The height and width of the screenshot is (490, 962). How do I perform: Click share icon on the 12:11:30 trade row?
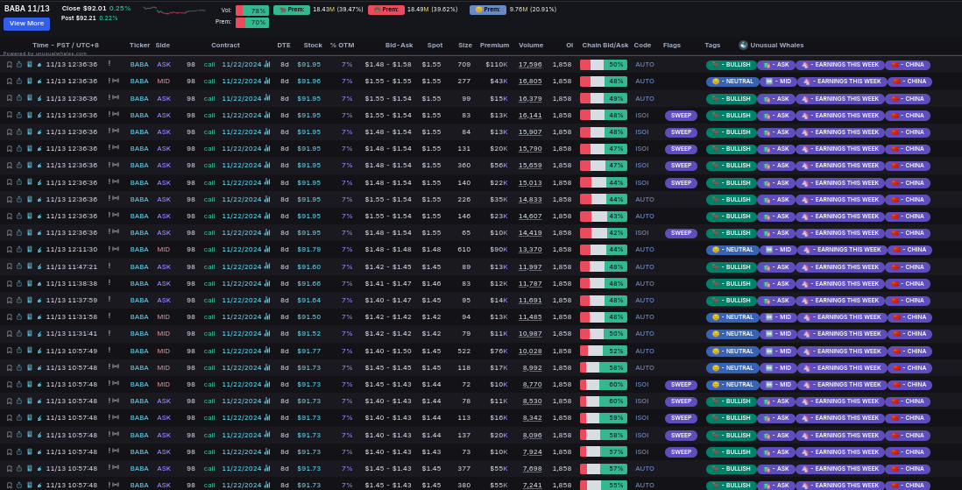19,250
